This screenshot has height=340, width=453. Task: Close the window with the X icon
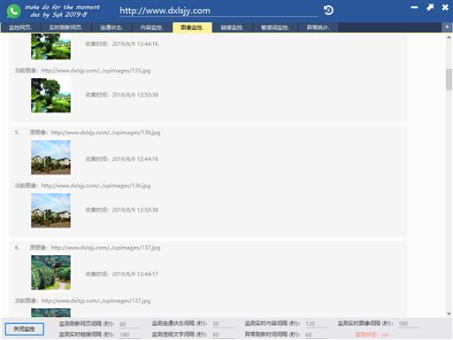tap(445, 7)
